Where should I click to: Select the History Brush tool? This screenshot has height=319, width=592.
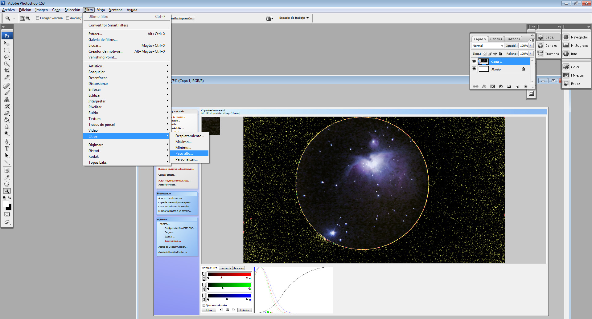coord(7,106)
